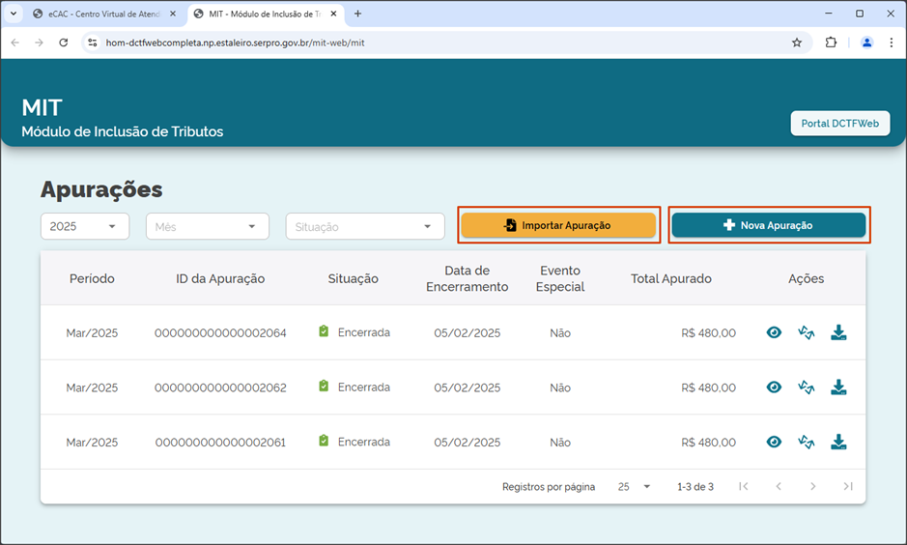The height and width of the screenshot is (545, 907).
Task: View the apuração ending in 2062
Action: 774,387
